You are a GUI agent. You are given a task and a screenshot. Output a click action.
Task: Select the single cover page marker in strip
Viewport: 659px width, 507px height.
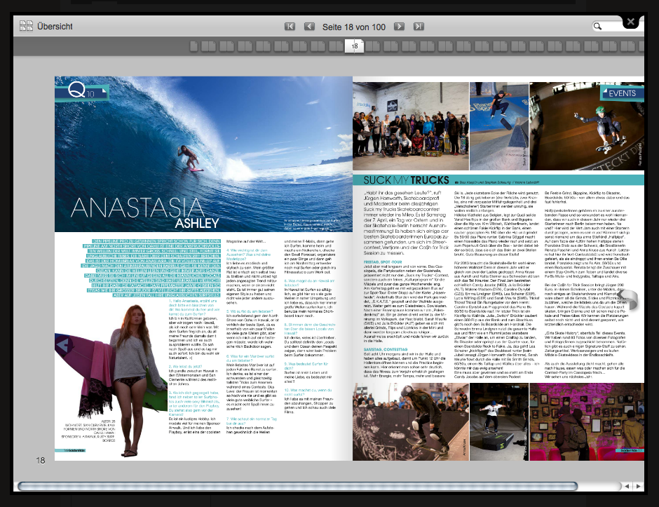tap(193, 46)
